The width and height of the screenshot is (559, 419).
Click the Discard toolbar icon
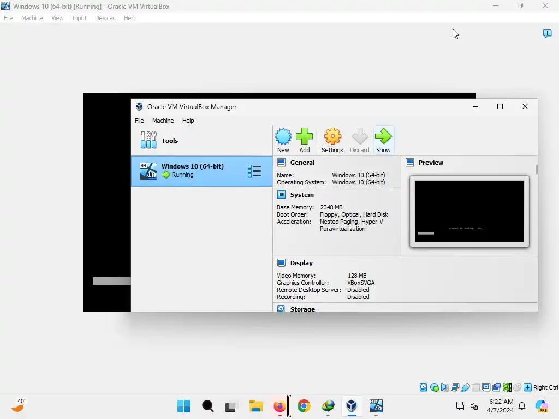359,140
